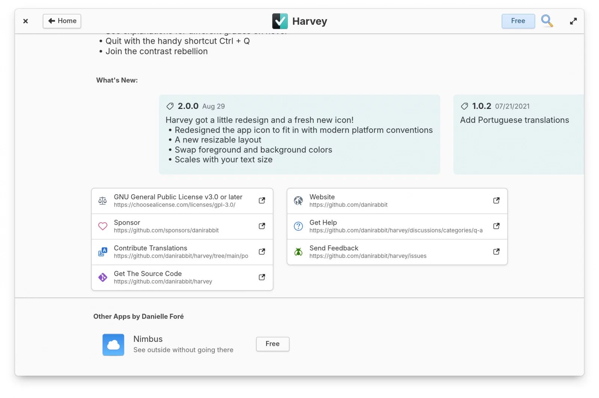The image size is (599, 398).
Task: Click the Sponsor heart icon
Action: click(103, 226)
